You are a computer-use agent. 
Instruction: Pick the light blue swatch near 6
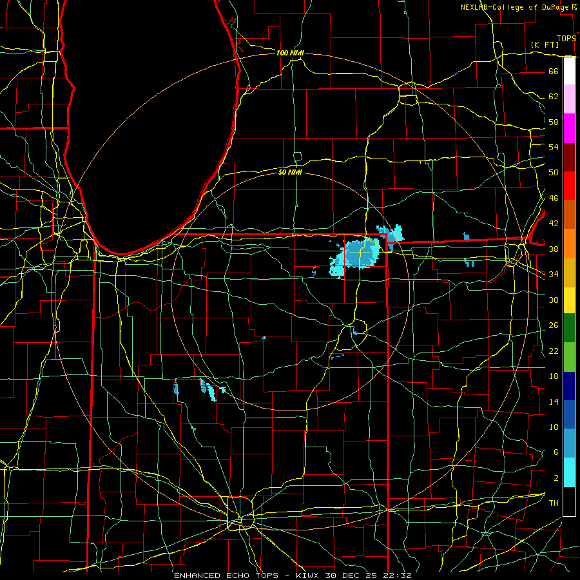[569, 443]
